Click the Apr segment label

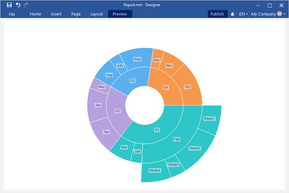(x=106, y=132)
